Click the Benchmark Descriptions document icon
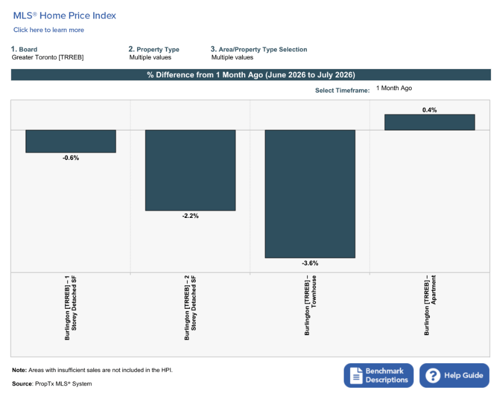Screen dimensions: 502x403 356,375
